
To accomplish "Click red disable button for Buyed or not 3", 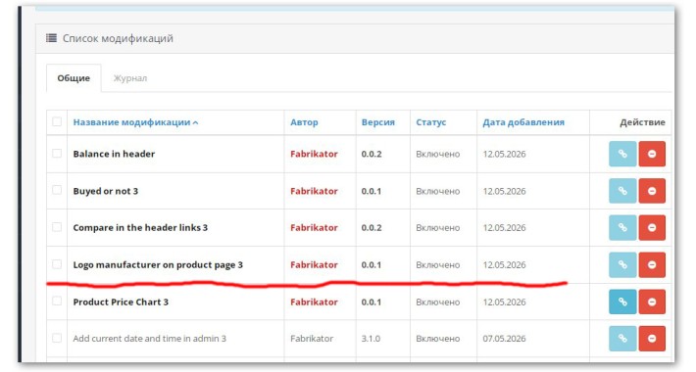I will [652, 191].
